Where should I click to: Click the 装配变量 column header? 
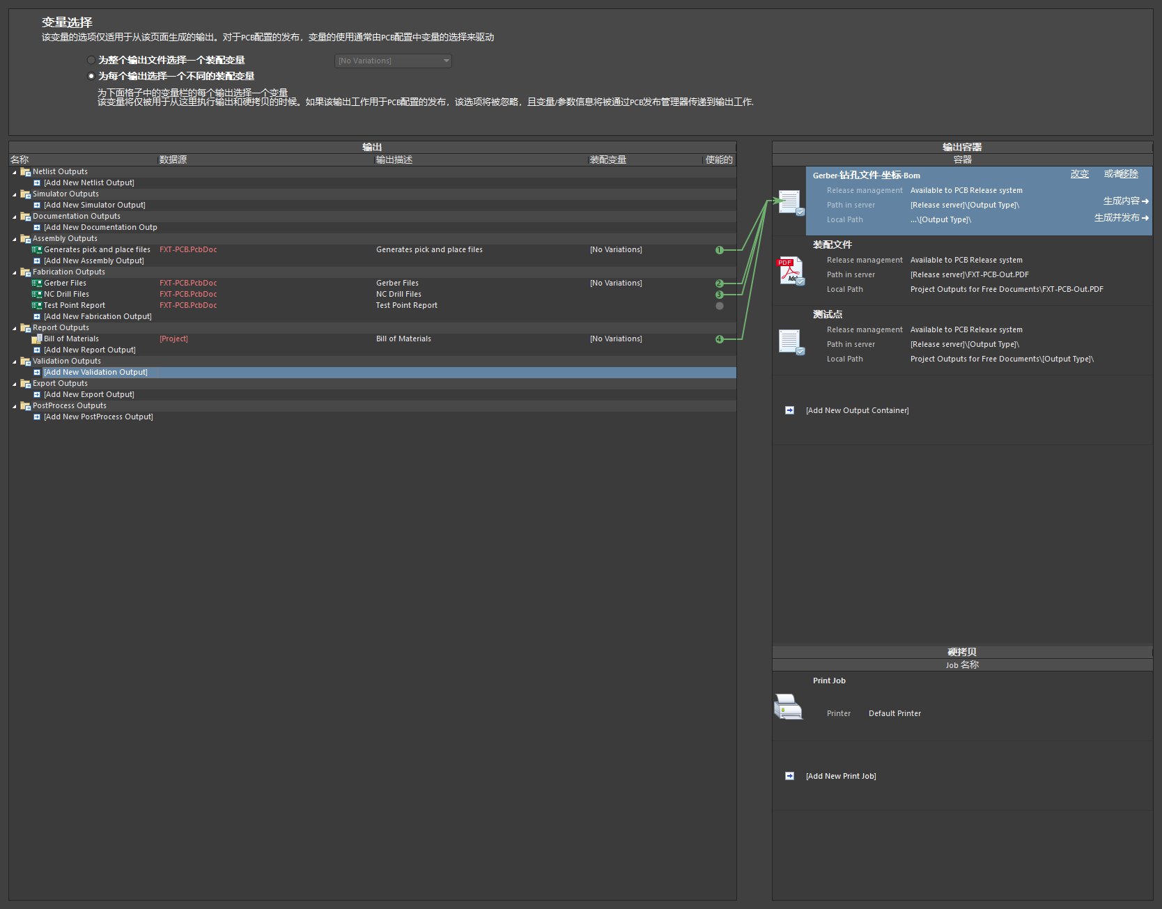tap(645, 160)
